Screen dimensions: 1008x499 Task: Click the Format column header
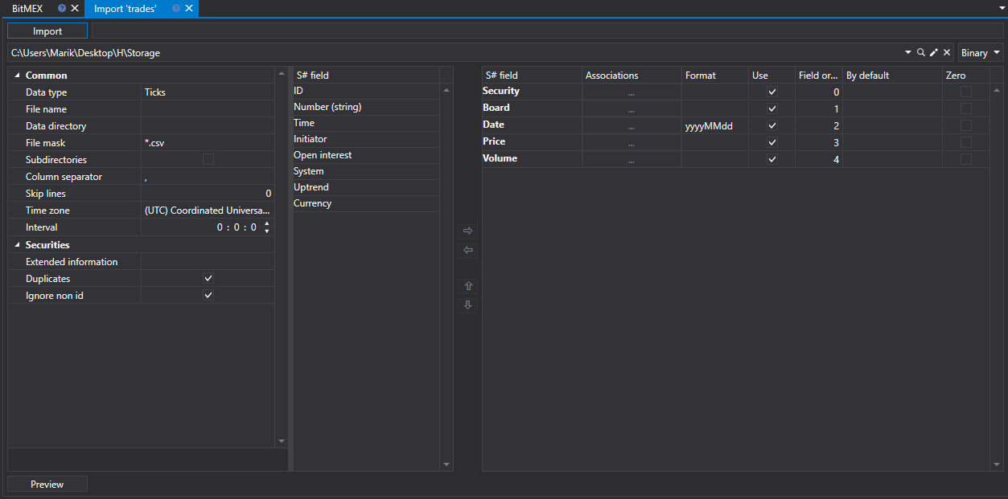[715, 76]
